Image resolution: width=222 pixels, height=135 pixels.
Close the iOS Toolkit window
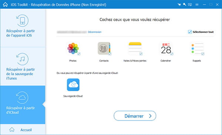point(217,4)
